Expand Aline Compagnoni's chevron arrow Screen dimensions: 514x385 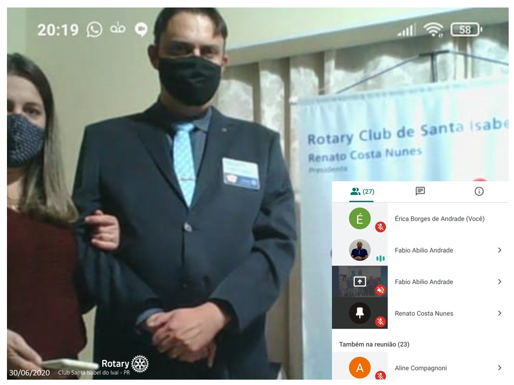(x=499, y=368)
